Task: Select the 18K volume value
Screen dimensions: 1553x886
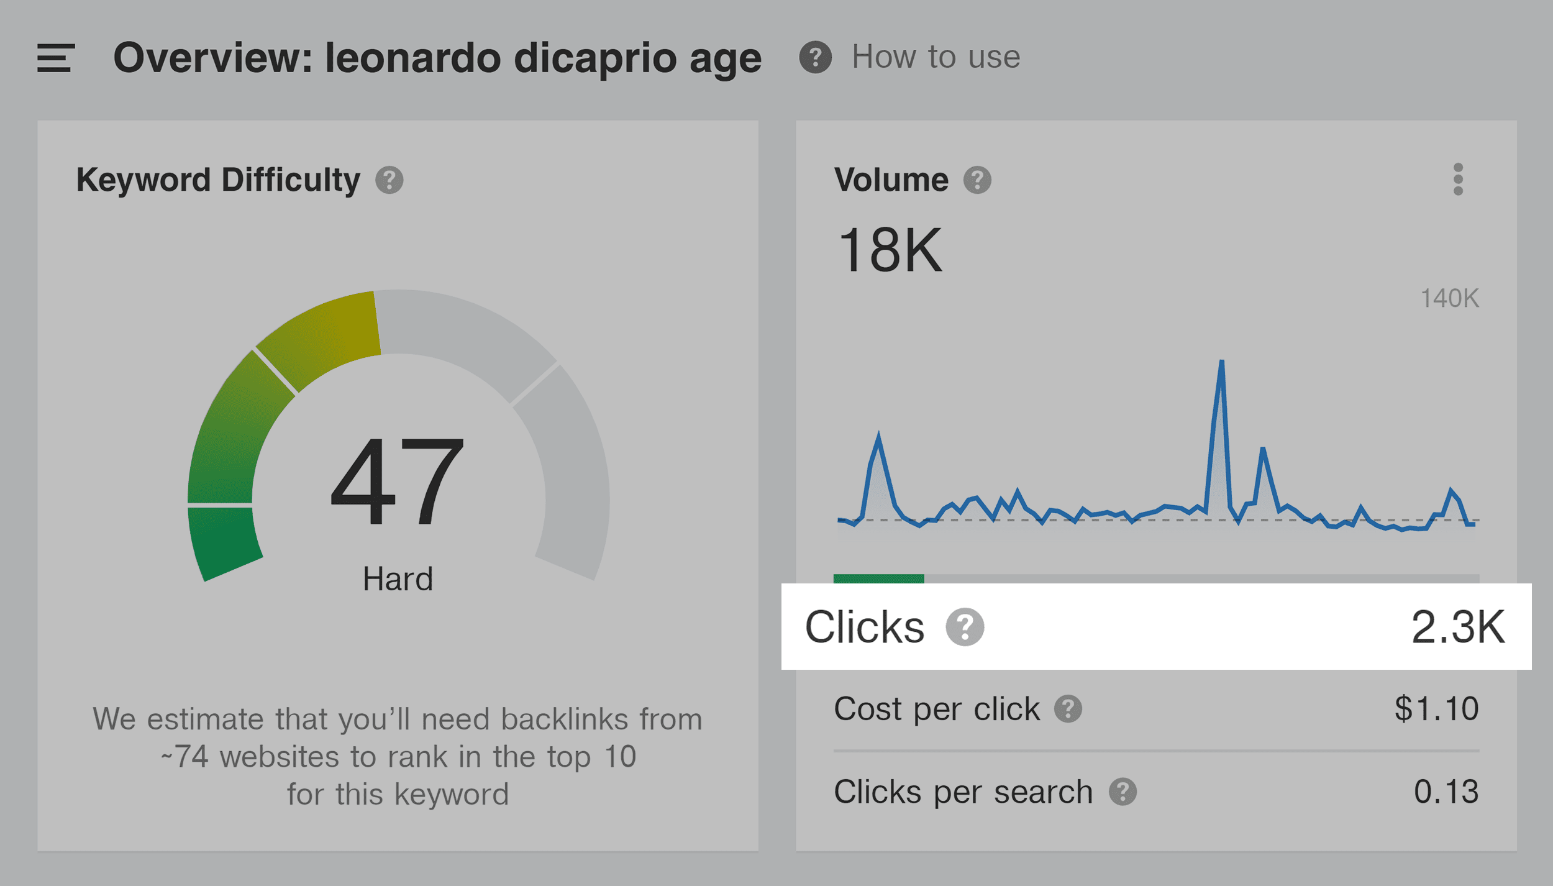Action: [x=890, y=250]
